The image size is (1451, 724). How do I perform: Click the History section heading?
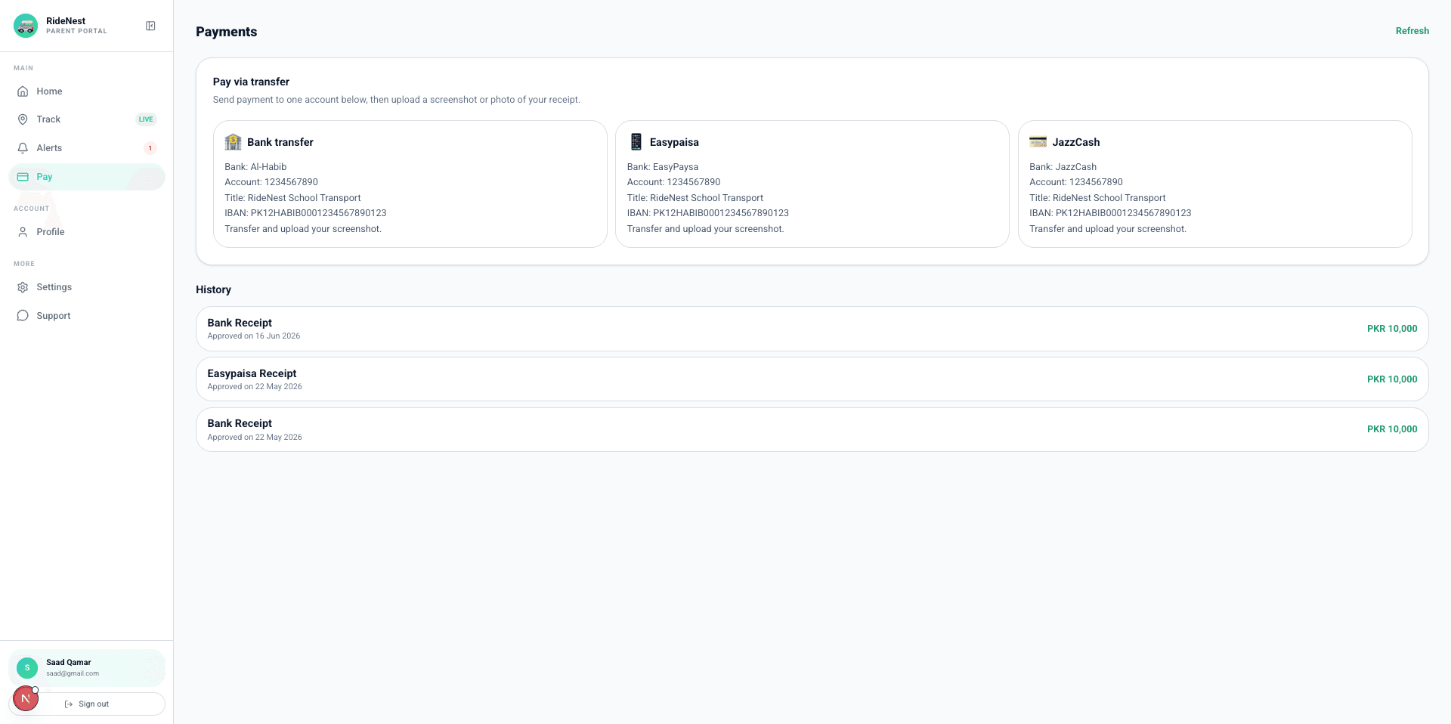coord(213,289)
